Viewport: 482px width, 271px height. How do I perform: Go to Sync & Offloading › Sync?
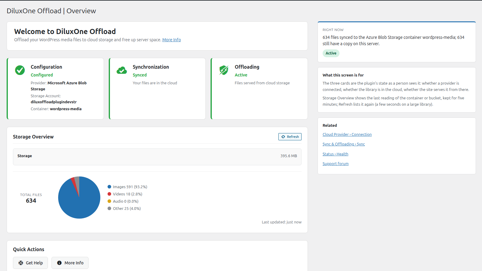tap(344, 144)
